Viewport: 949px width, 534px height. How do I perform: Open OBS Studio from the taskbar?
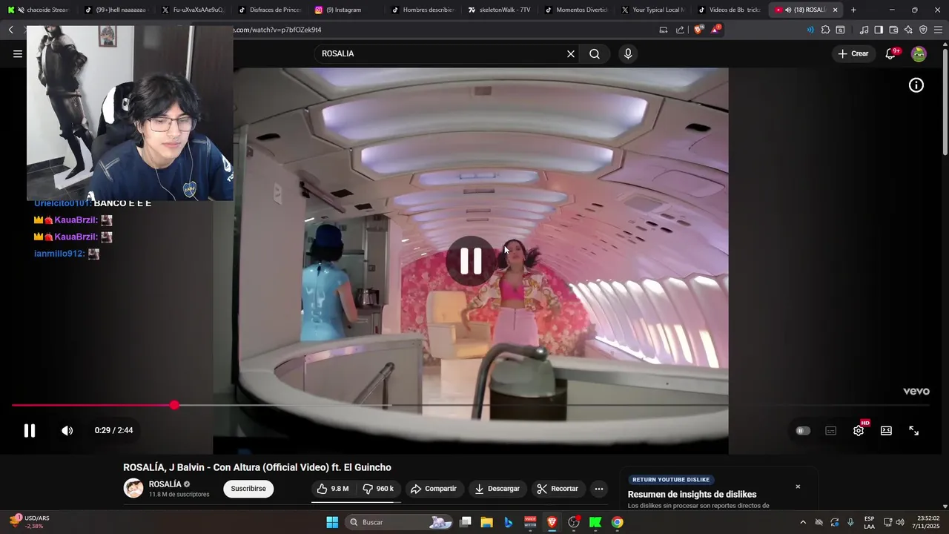coord(574,522)
